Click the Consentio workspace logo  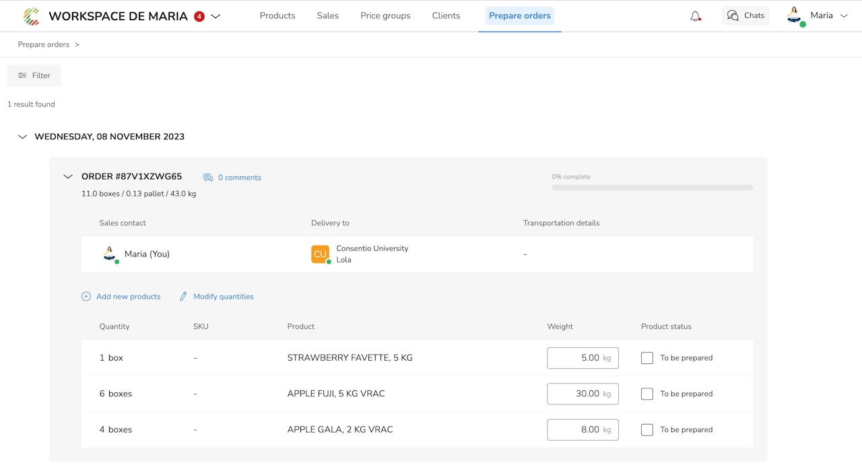[31, 16]
